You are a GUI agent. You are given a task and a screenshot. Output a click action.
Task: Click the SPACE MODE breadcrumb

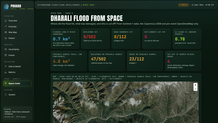point(88,5)
